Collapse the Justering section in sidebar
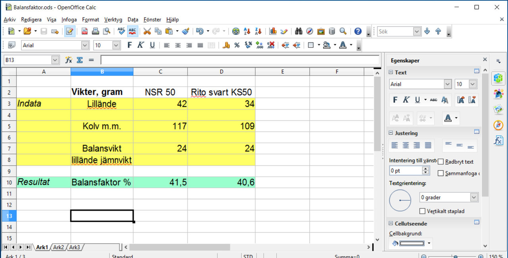Viewport: 508px width, 258px height. [x=391, y=133]
